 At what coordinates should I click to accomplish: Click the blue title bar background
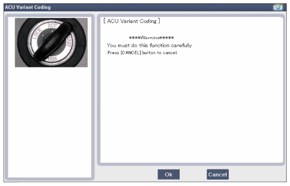[x=160, y=7]
